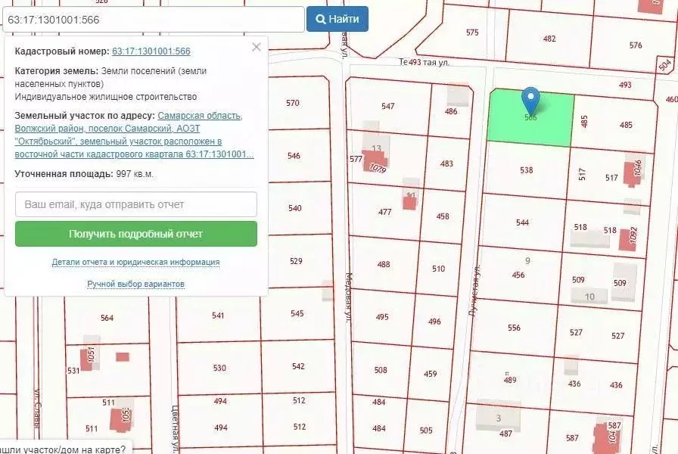Select parcel 538 on the map
This screenshot has height=454, width=678.
(526, 170)
